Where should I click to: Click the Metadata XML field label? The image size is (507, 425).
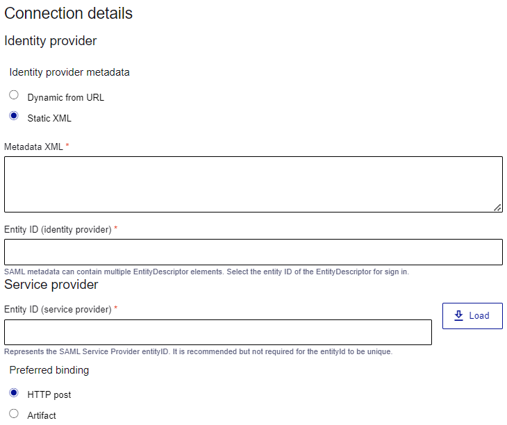[34, 147]
